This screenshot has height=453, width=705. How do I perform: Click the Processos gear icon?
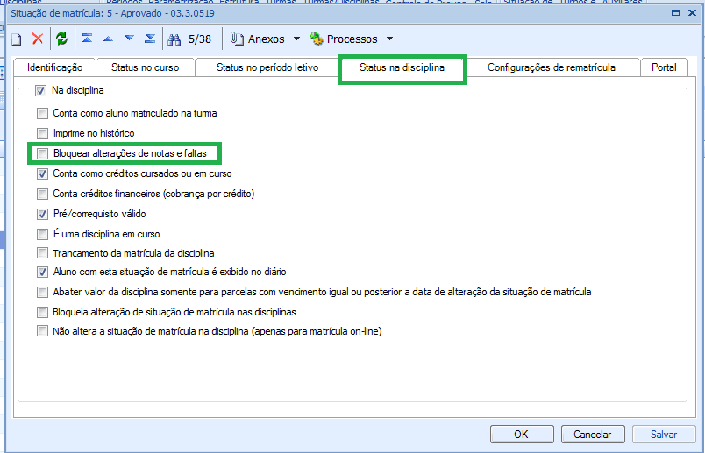[317, 39]
